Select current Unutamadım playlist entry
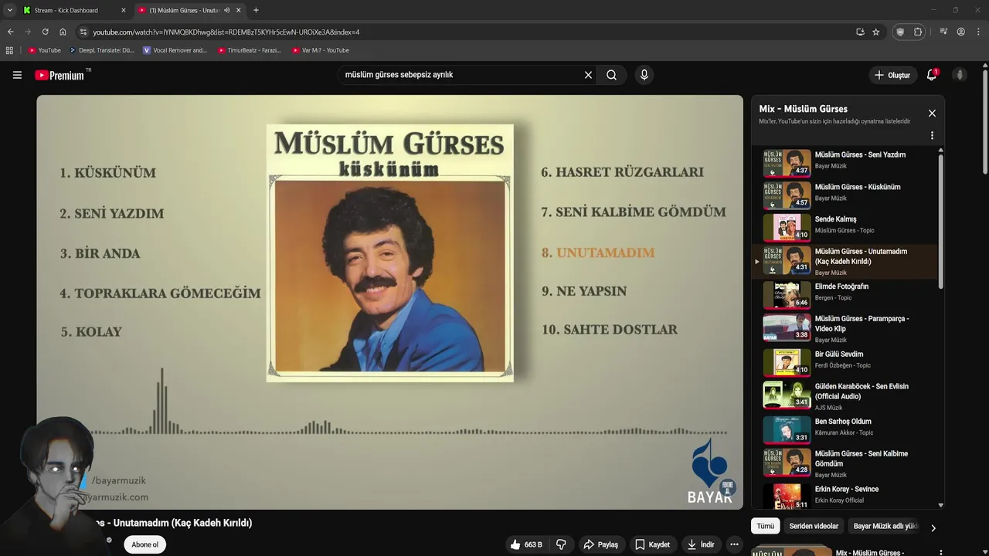The width and height of the screenshot is (989, 556). point(845,261)
